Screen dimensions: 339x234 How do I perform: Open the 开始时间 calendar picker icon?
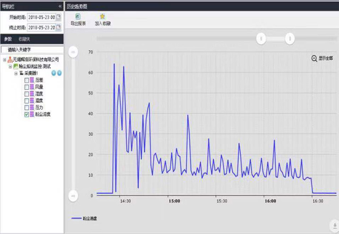[x=58, y=17]
